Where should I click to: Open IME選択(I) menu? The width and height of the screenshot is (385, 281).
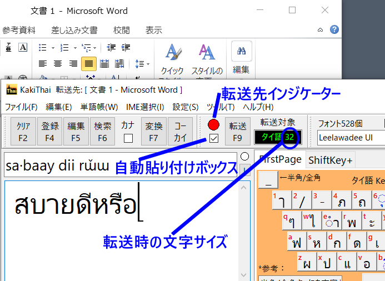click(145, 107)
